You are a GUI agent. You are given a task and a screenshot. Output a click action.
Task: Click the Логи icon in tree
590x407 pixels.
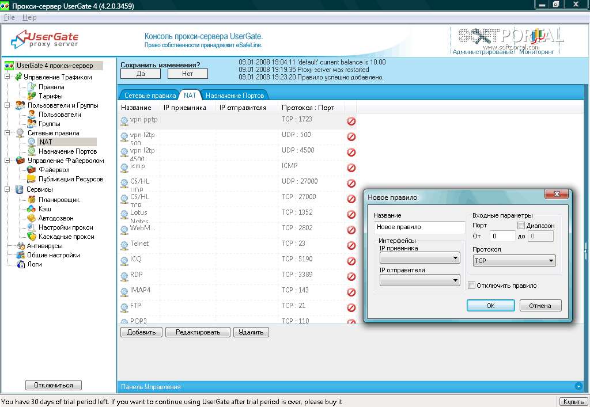click(x=21, y=264)
